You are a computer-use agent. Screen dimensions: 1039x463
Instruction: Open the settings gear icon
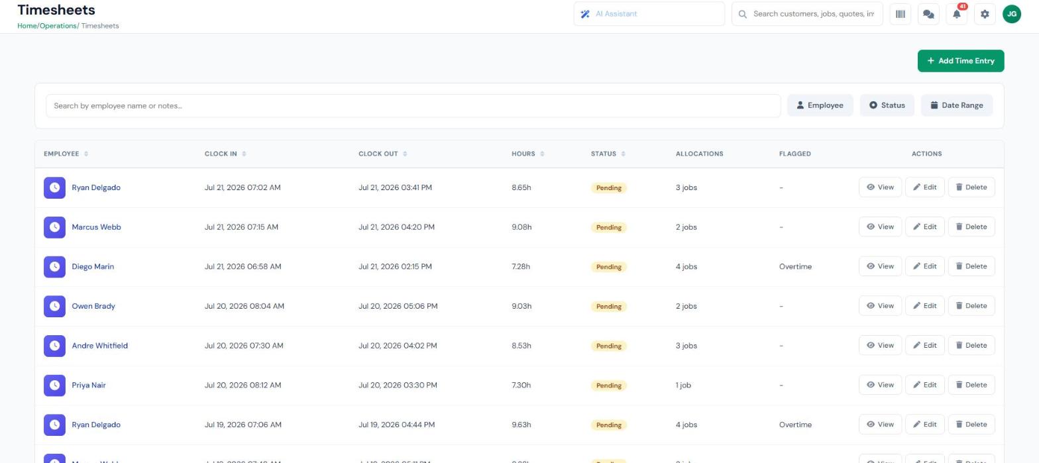click(985, 14)
